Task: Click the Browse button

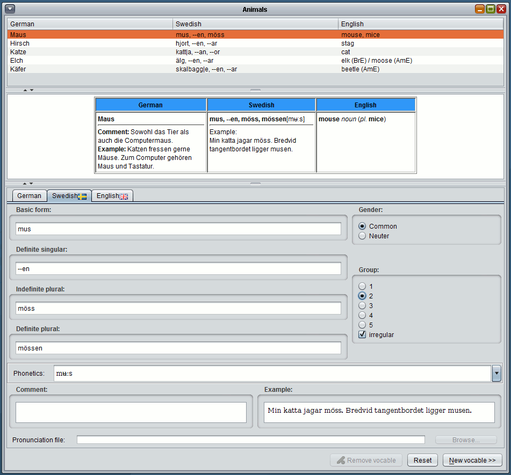Action: point(466,440)
